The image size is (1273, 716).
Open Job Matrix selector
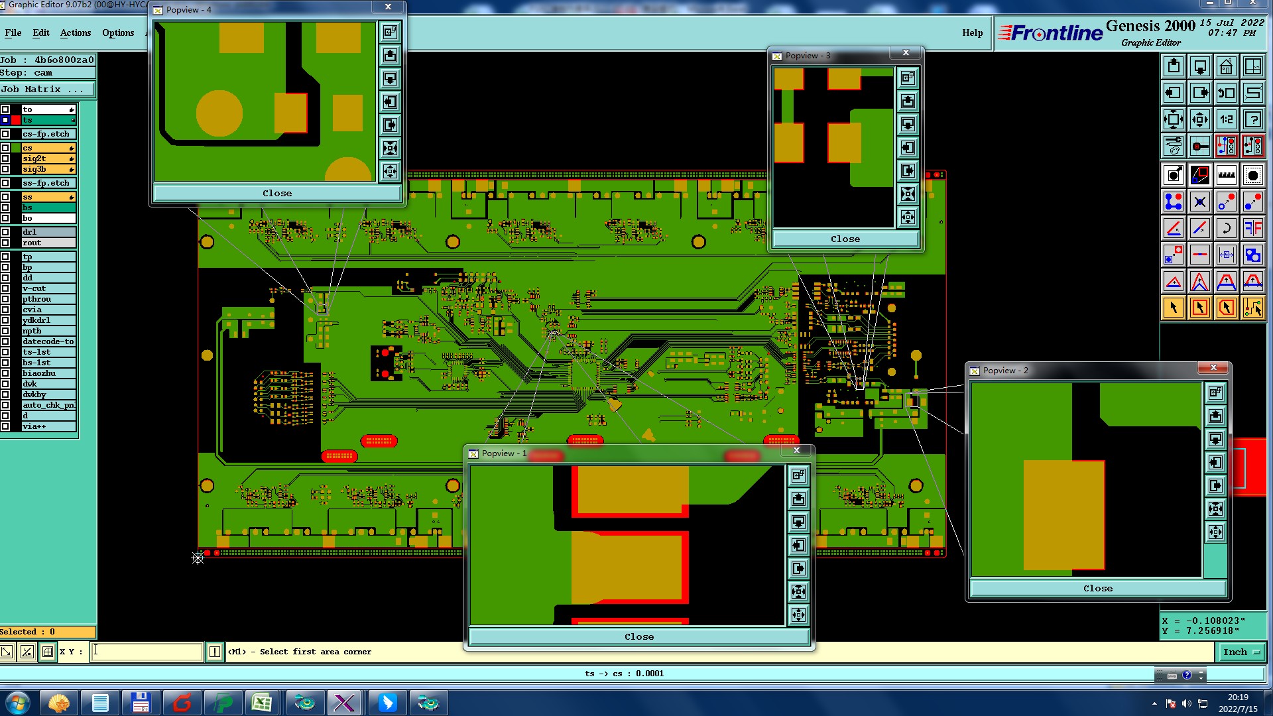pyautogui.click(x=47, y=89)
